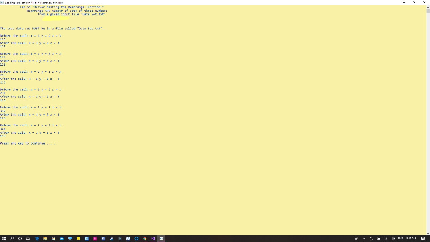The height and width of the screenshot is (242, 430).
Task: Open Steam from the taskbar
Action: (x=111, y=239)
